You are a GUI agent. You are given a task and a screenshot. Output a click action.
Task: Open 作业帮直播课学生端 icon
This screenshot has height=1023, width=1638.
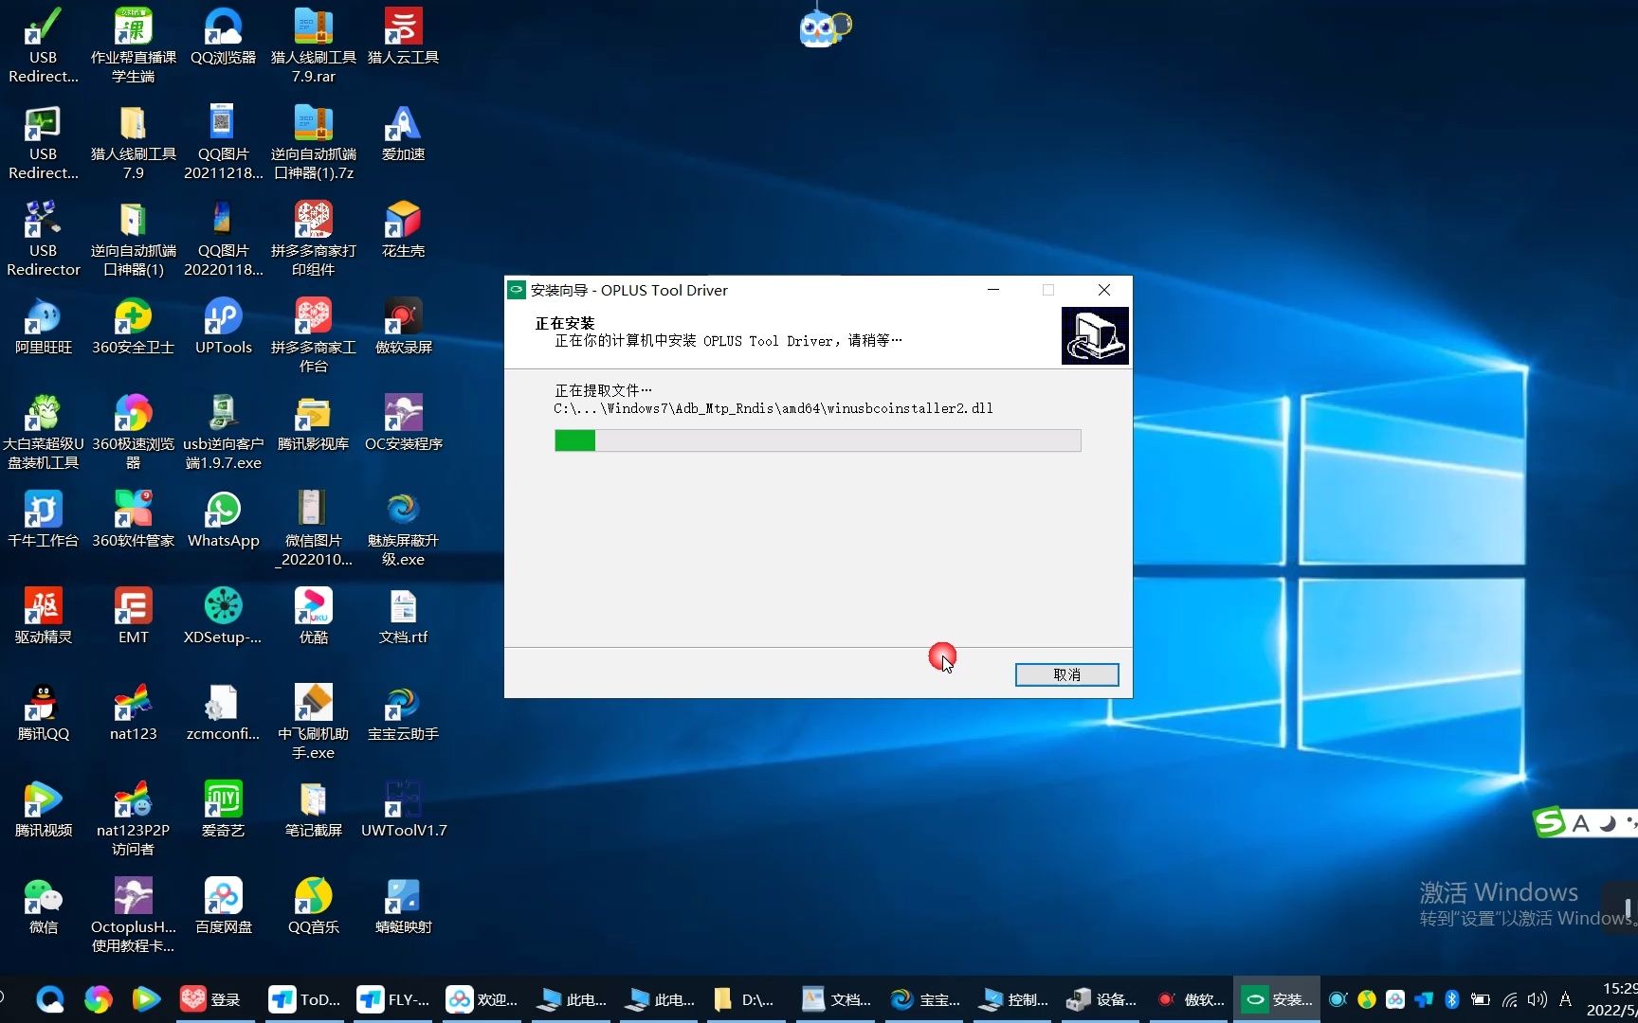pyautogui.click(x=133, y=45)
